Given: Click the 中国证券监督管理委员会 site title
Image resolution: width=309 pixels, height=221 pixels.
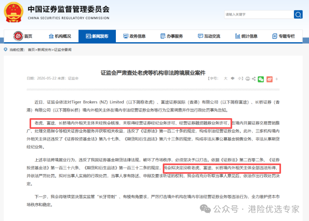Looking at the screenshot, I should pyautogui.click(x=69, y=9).
